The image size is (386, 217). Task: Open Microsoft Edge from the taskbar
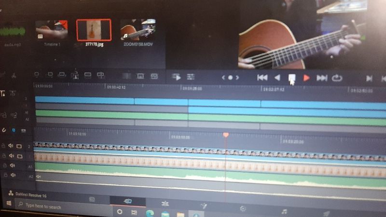150,213
